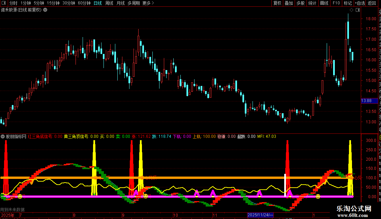Click the 18.00 price axis label
Viewport: 381px width, 219px height.
371,19
